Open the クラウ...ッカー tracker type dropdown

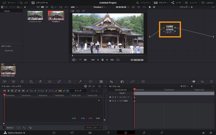coord(94,128)
